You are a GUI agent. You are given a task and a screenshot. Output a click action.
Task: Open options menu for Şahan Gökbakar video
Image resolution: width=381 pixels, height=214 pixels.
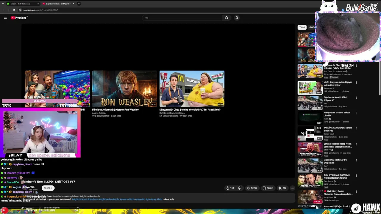point(356,144)
